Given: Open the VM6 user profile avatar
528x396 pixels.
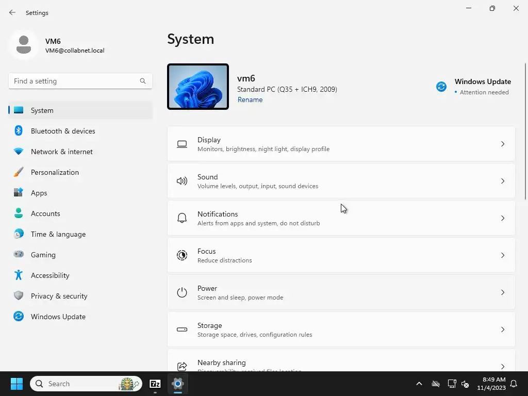Looking at the screenshot, I should coord(24,45).
